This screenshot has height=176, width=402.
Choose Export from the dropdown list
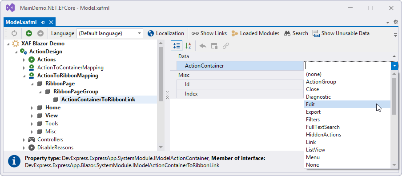click(x=347, y=112)
